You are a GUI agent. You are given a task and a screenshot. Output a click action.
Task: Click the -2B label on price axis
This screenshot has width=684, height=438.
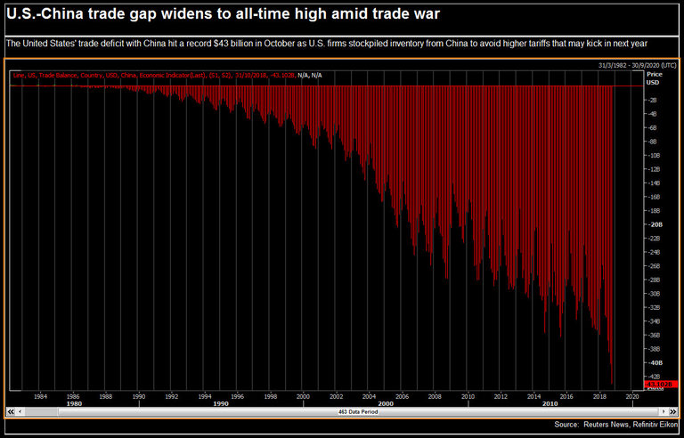point(653,100)
